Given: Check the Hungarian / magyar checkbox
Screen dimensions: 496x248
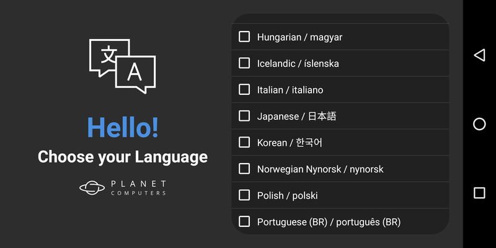Looking at the screenshot, I should (244, 37).
